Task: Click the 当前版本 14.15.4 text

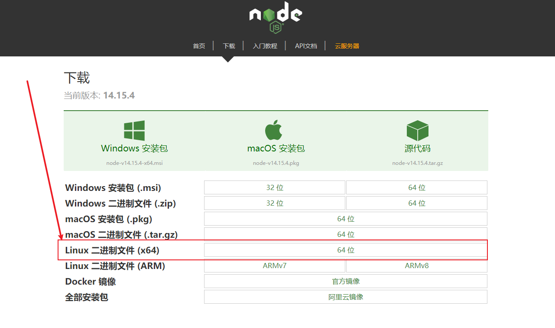Action: [99, 95]
